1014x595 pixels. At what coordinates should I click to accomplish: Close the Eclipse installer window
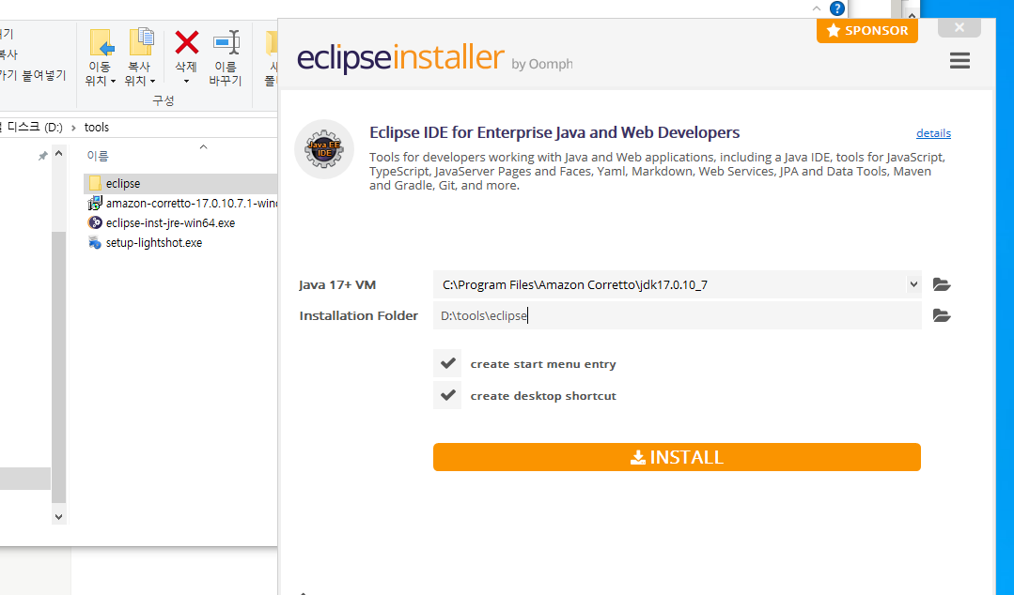959,27
